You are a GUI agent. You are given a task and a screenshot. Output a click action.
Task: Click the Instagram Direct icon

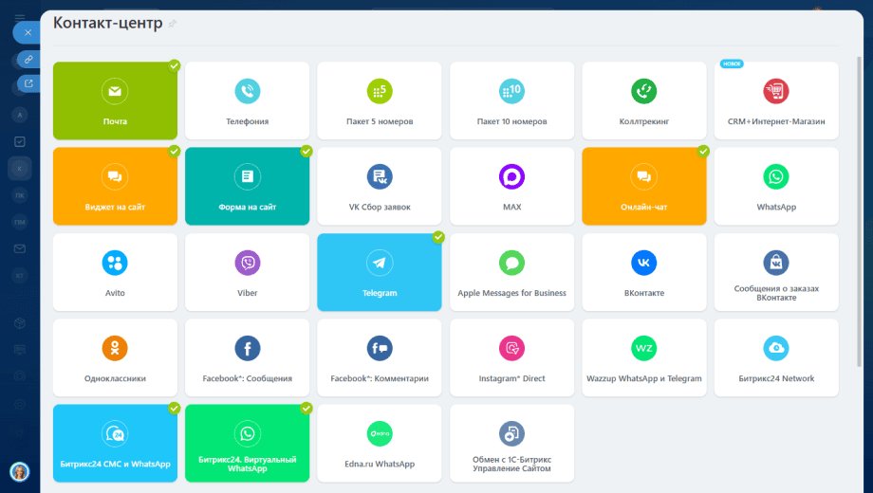[511, 348]
